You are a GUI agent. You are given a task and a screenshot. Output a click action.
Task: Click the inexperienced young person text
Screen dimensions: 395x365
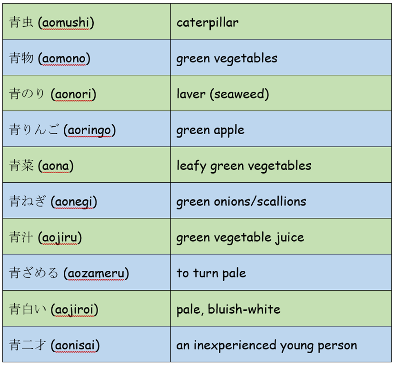(276, 345)
